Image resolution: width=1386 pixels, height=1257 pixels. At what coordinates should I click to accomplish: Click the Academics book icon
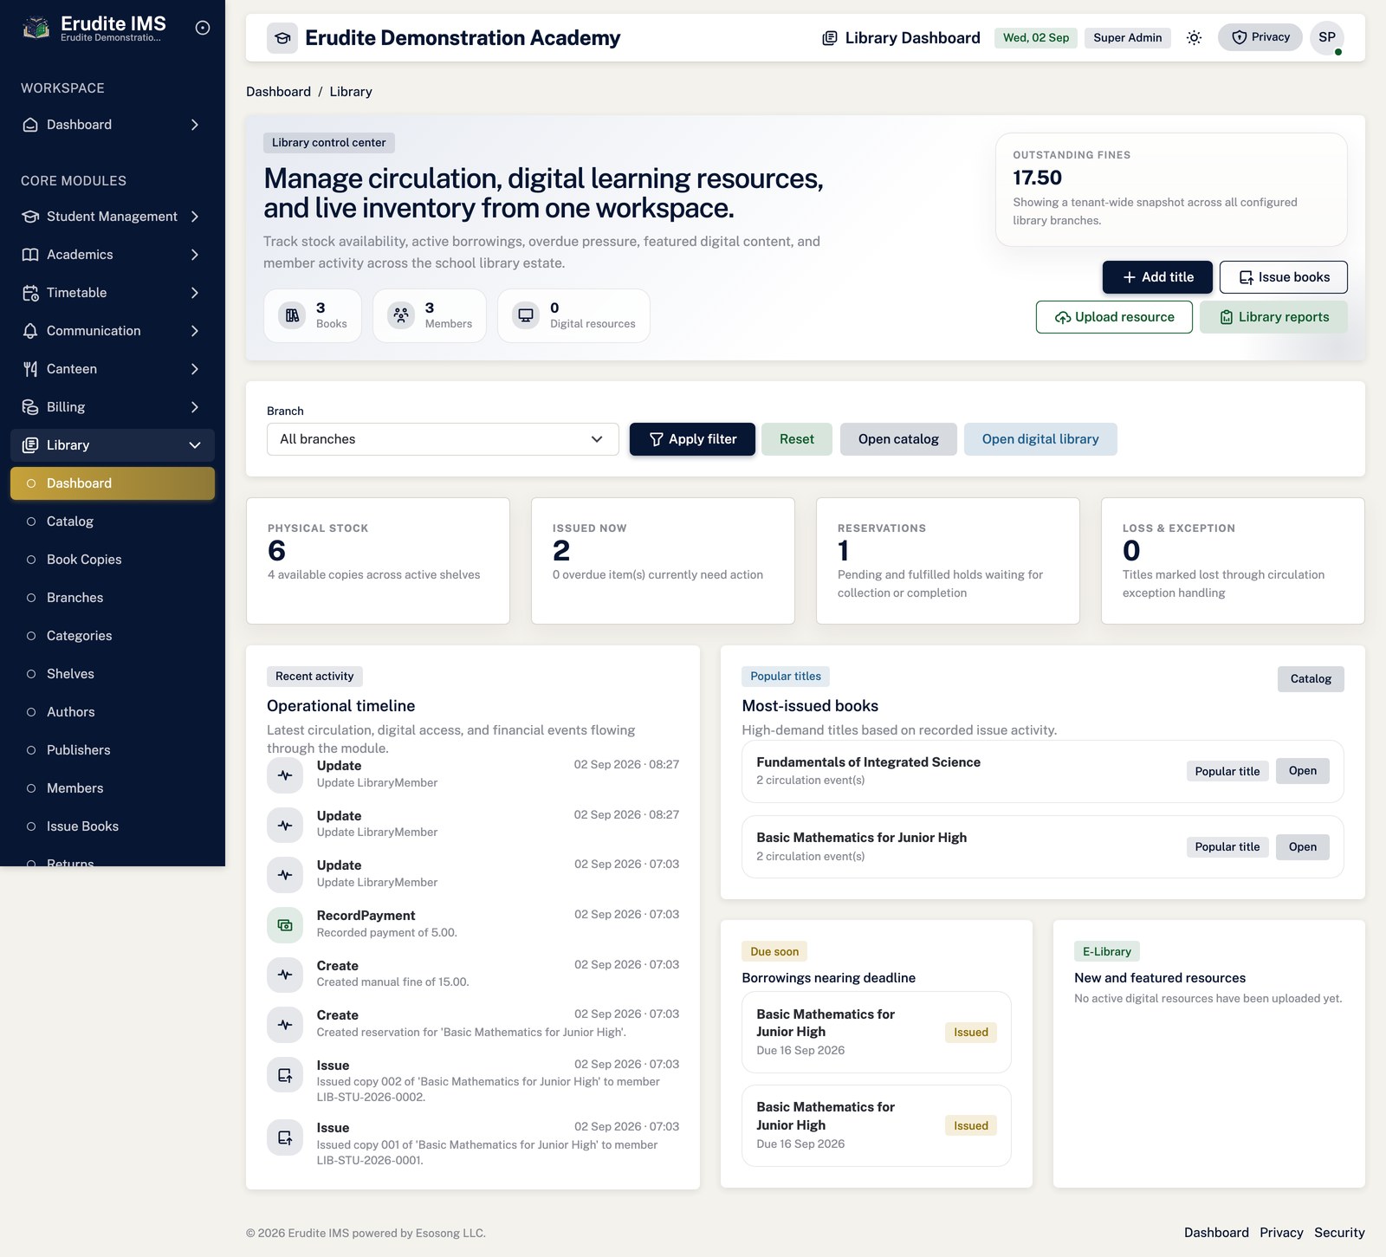30,255
